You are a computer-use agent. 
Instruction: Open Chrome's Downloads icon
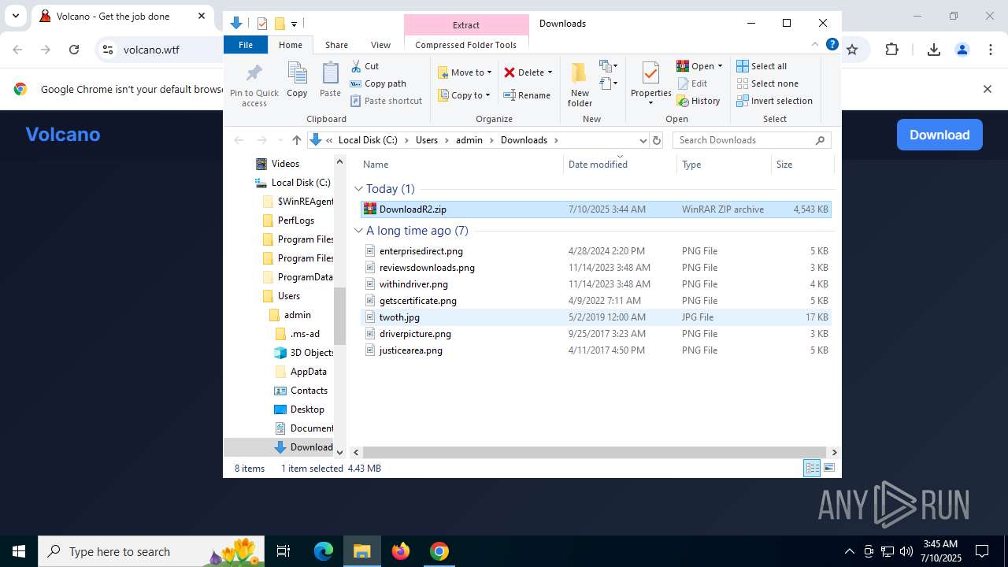click(x=934, y=50)
